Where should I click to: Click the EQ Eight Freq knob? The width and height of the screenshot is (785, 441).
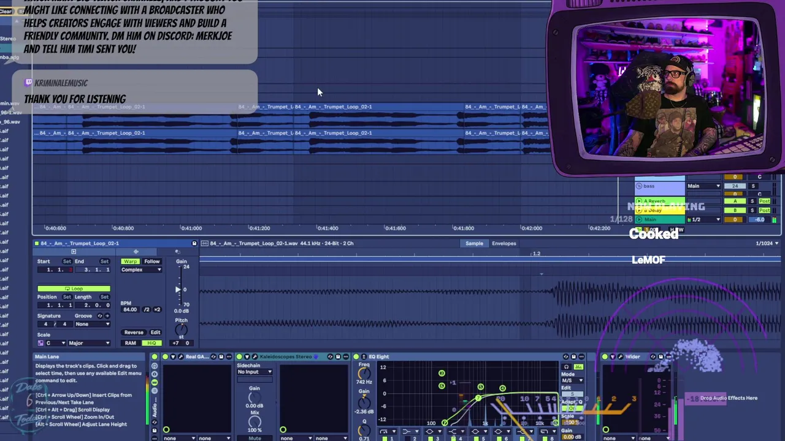364,372
